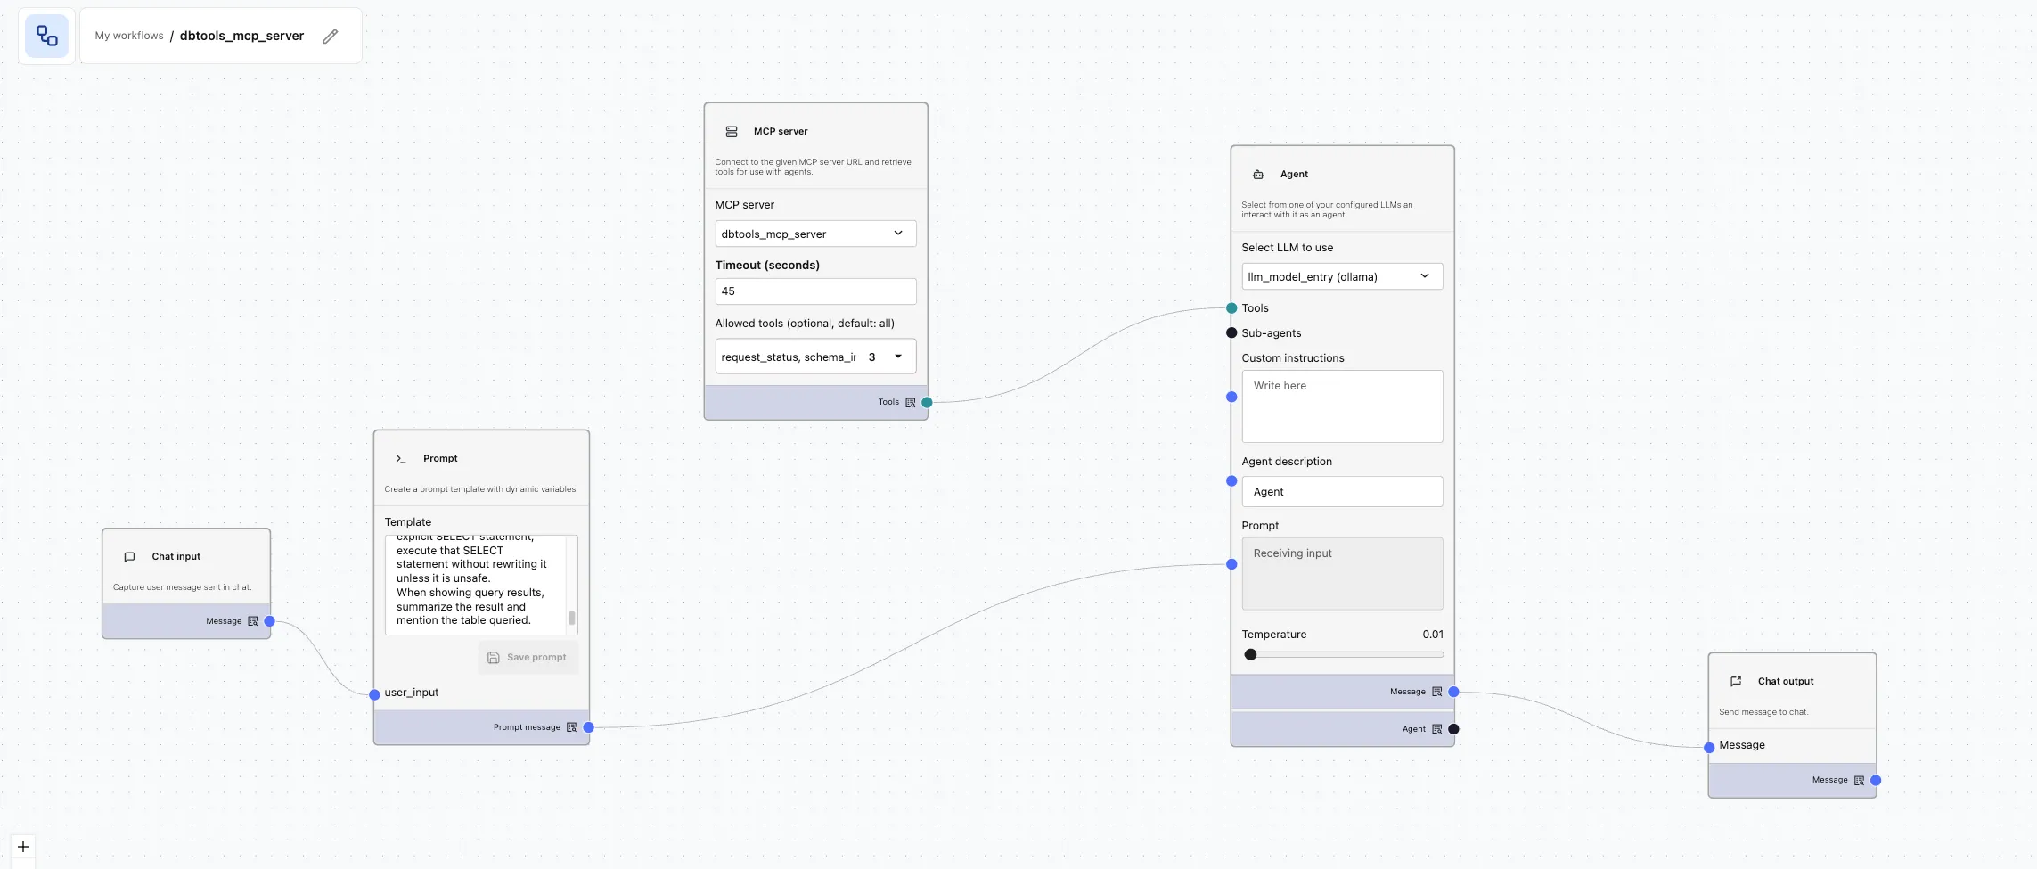
Task: Click the Custom instructions input port
Action: click(x=1231, y=397)
